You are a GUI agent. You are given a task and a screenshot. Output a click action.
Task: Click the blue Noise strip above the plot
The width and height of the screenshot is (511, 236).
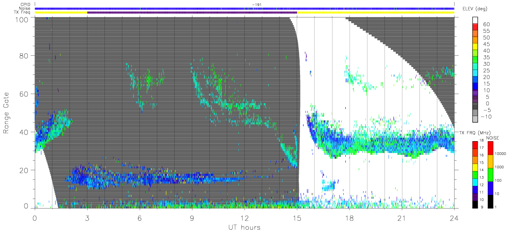click(x=245, y=8)
